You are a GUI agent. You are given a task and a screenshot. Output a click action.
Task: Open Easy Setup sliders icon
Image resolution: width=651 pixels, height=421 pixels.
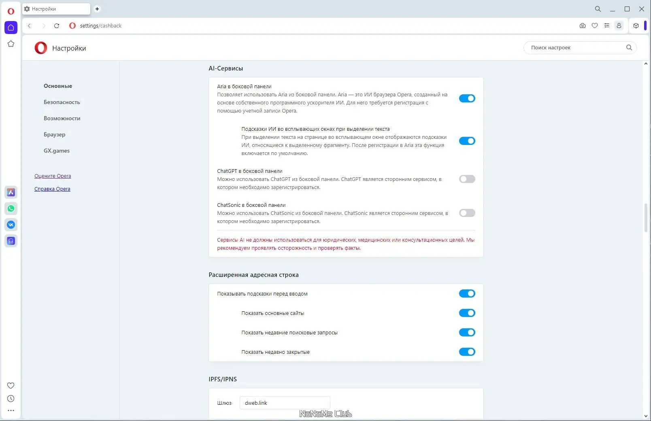607,26
